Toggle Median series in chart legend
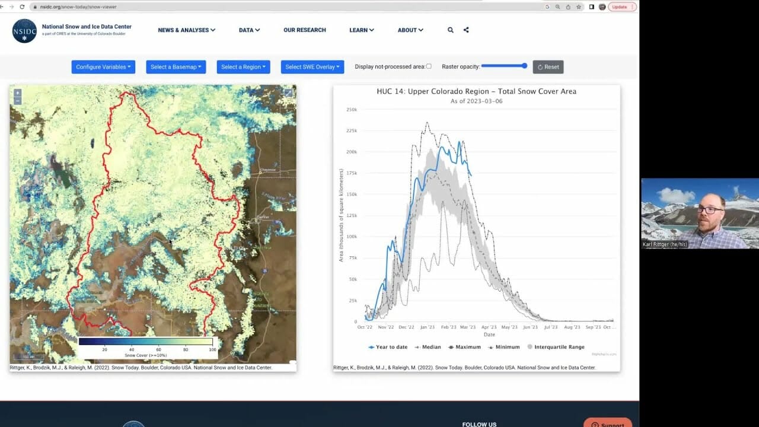This screenshot has height=427, width=759. (428, 347)
